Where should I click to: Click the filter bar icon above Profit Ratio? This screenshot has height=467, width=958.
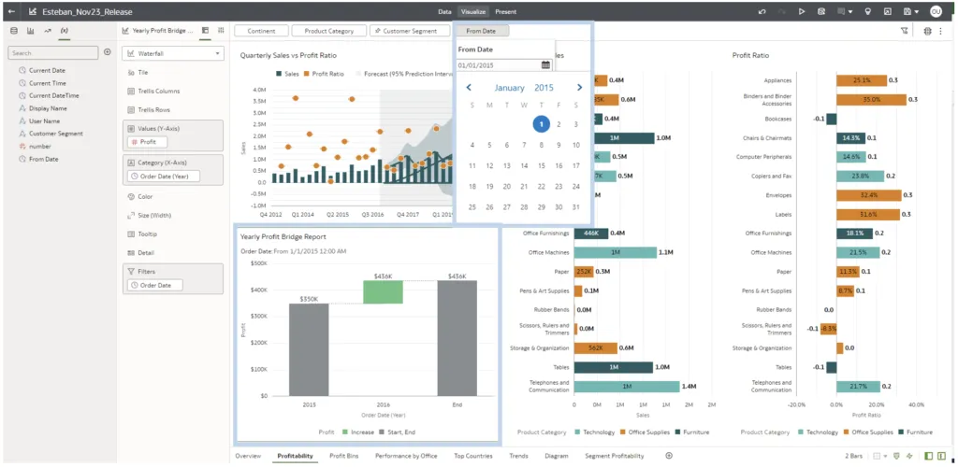click(905, 31)
